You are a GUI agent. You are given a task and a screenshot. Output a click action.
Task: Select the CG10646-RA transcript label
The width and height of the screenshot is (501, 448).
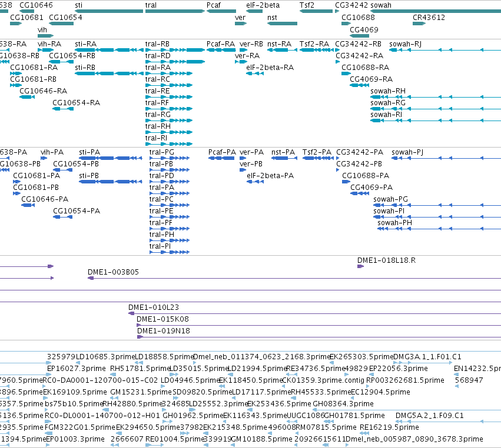coord(43,91)
